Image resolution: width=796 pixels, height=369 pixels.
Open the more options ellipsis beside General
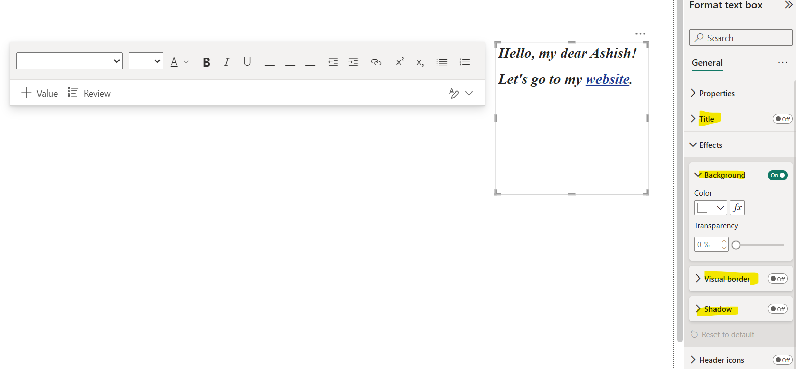point(782,63)
